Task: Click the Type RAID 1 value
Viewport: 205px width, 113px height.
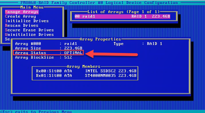Action: point(155,44)
